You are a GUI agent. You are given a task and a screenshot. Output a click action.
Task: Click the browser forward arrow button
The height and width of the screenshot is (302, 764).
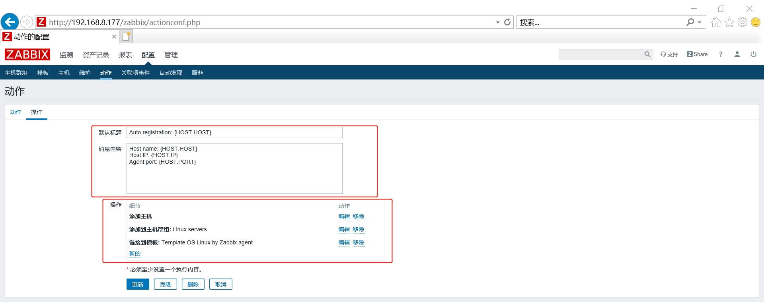26,22
